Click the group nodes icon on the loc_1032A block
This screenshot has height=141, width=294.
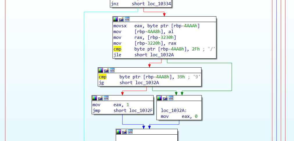pyautogui.click(x=171, y=98)
